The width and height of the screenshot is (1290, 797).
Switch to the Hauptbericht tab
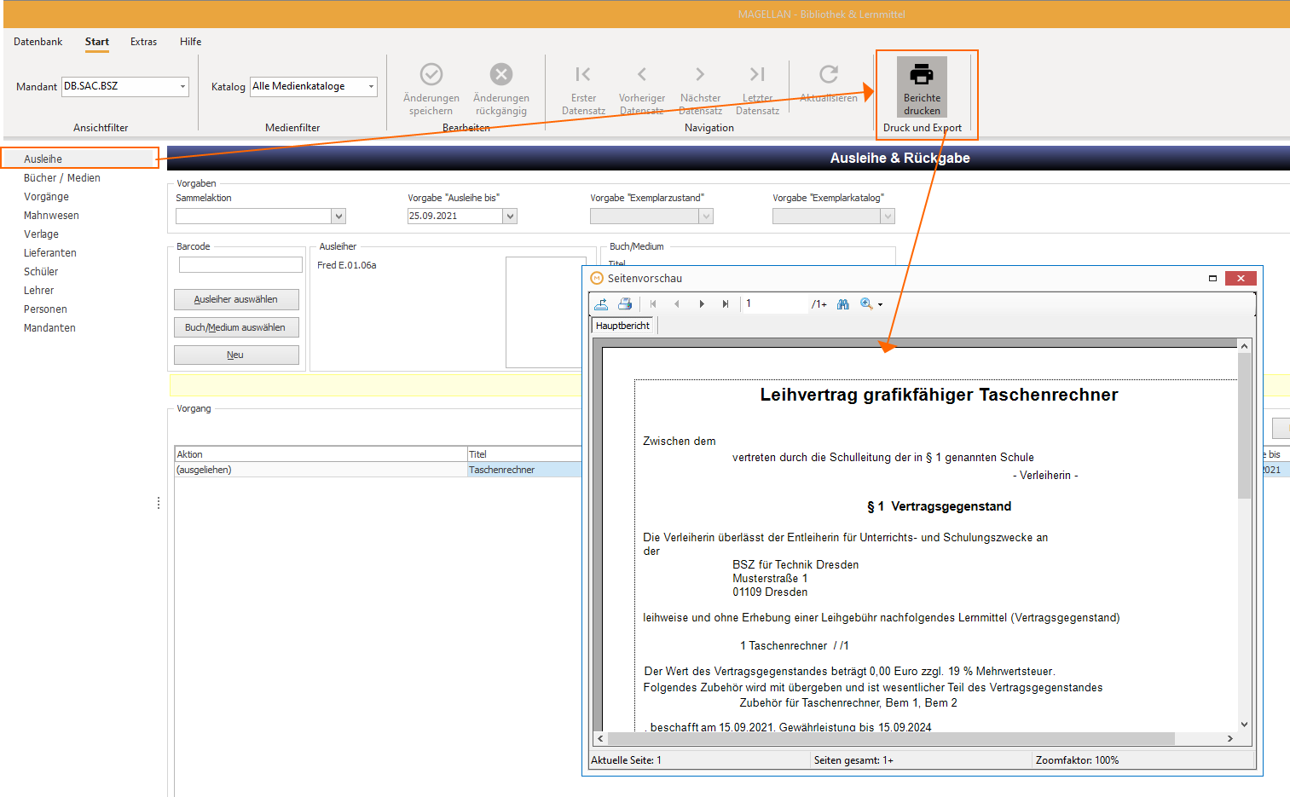(622, 326)
